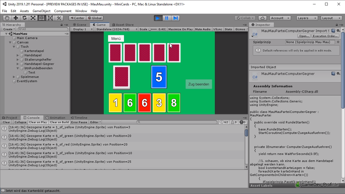Open the Window menu
The height and width of the screenshot is (194, 345).
(81, 11)
